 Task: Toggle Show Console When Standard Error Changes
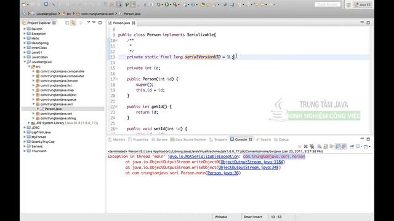point(344,147)
